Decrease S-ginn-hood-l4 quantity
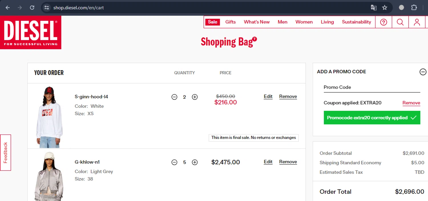The image size is (428, 201). pos(174,97)
